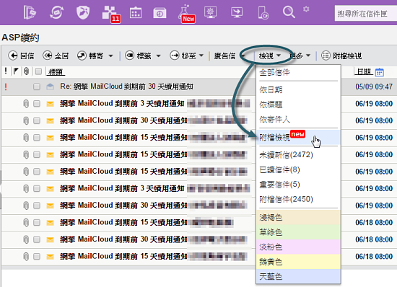Expand the 轉寄 forward dropdown arrow
Image resolution: width=397 pixels, height=287 pixels.
coord(110,56)
